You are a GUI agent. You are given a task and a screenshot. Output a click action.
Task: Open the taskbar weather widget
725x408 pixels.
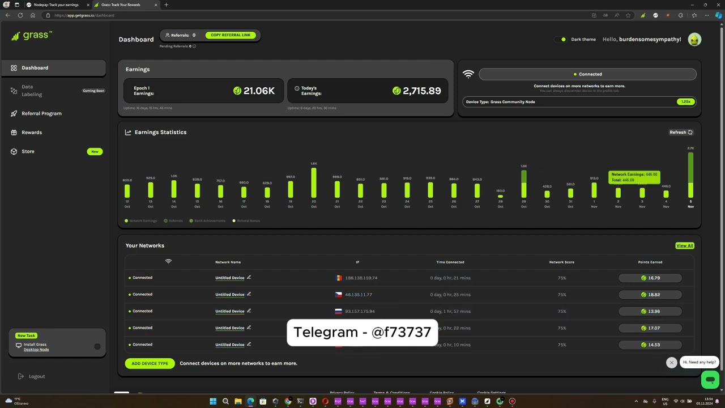[x=17, y=401]
